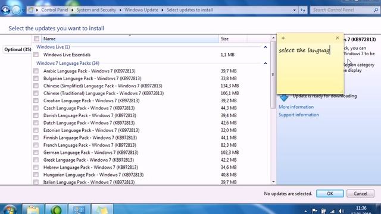Check Arabic Language Pack checkbox

click(x=36, y=71)
